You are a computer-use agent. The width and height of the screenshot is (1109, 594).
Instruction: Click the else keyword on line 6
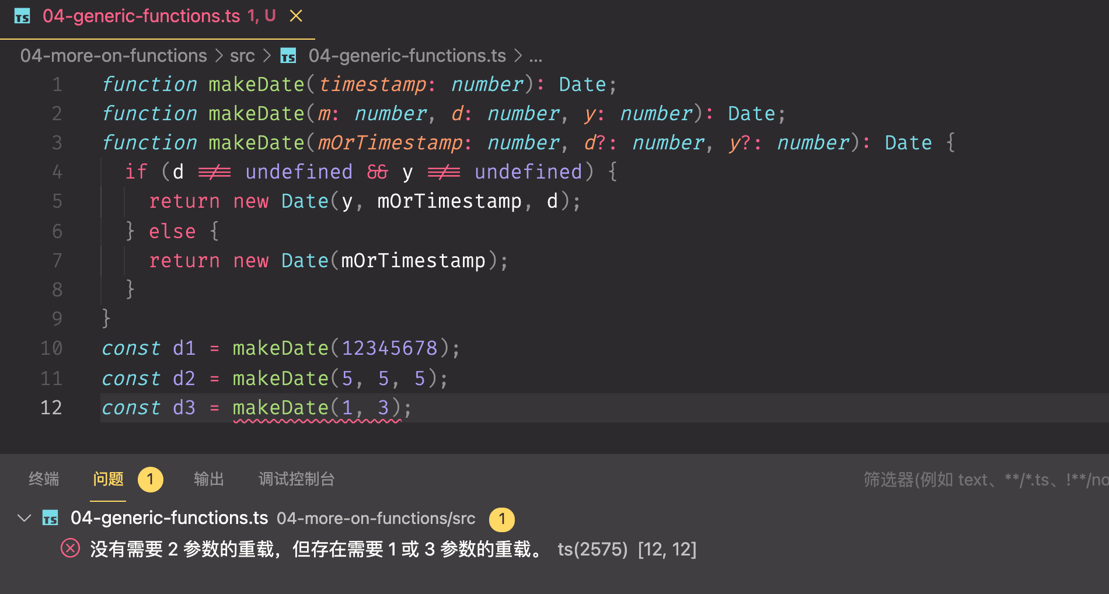[172, 232]
